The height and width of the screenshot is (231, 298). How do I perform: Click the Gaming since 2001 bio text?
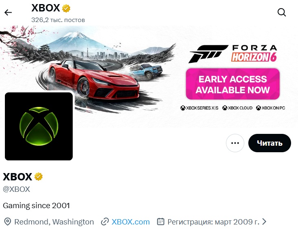pyautogui.click(x=36, y=205)
